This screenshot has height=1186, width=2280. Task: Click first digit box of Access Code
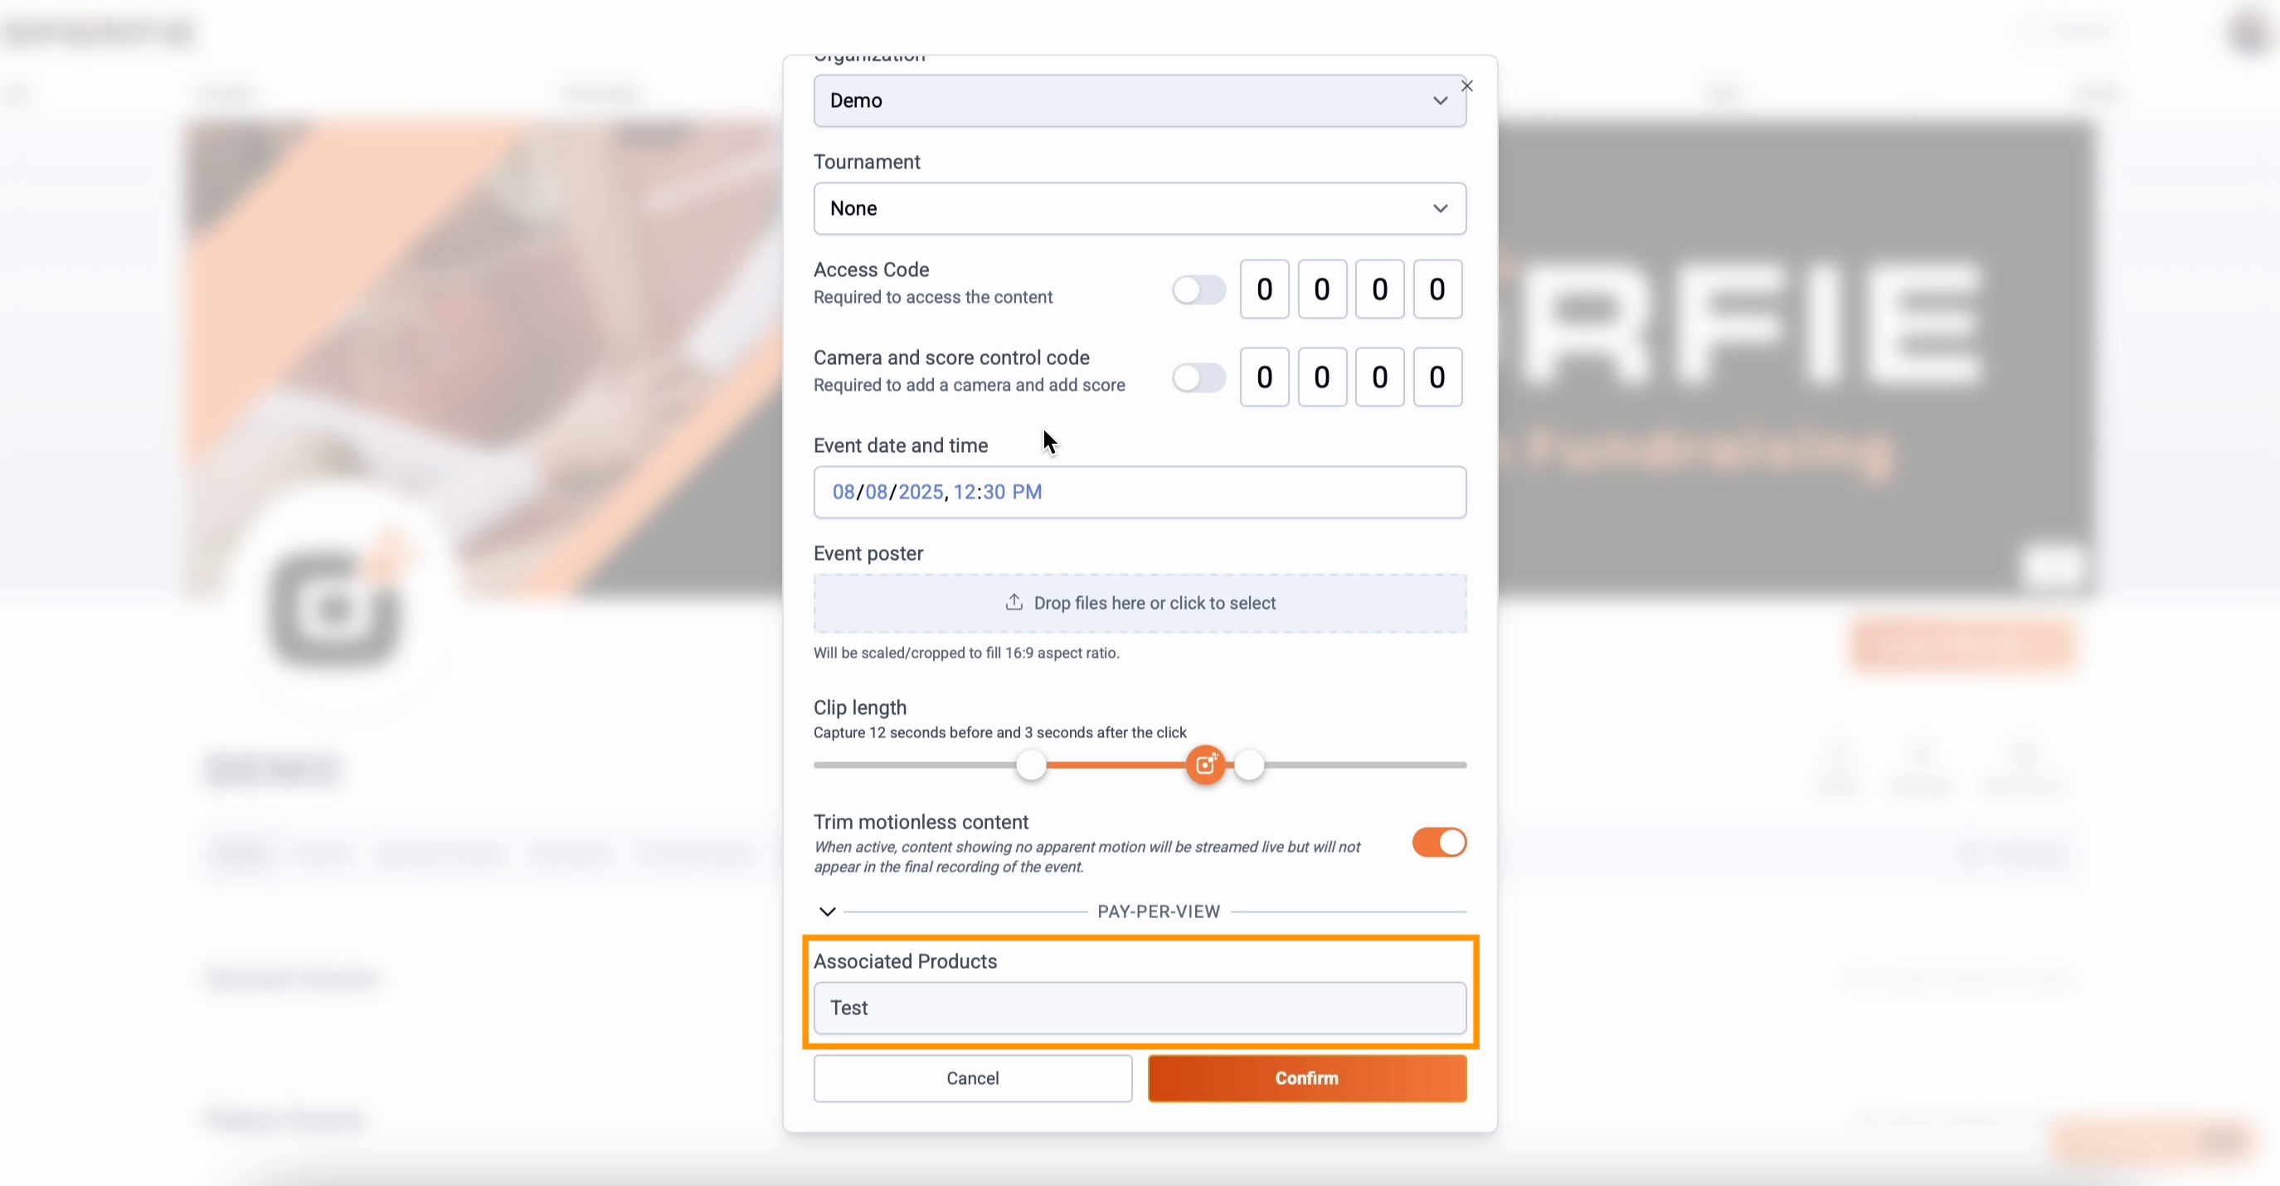pyautogui.click(x=1264, y=290)
